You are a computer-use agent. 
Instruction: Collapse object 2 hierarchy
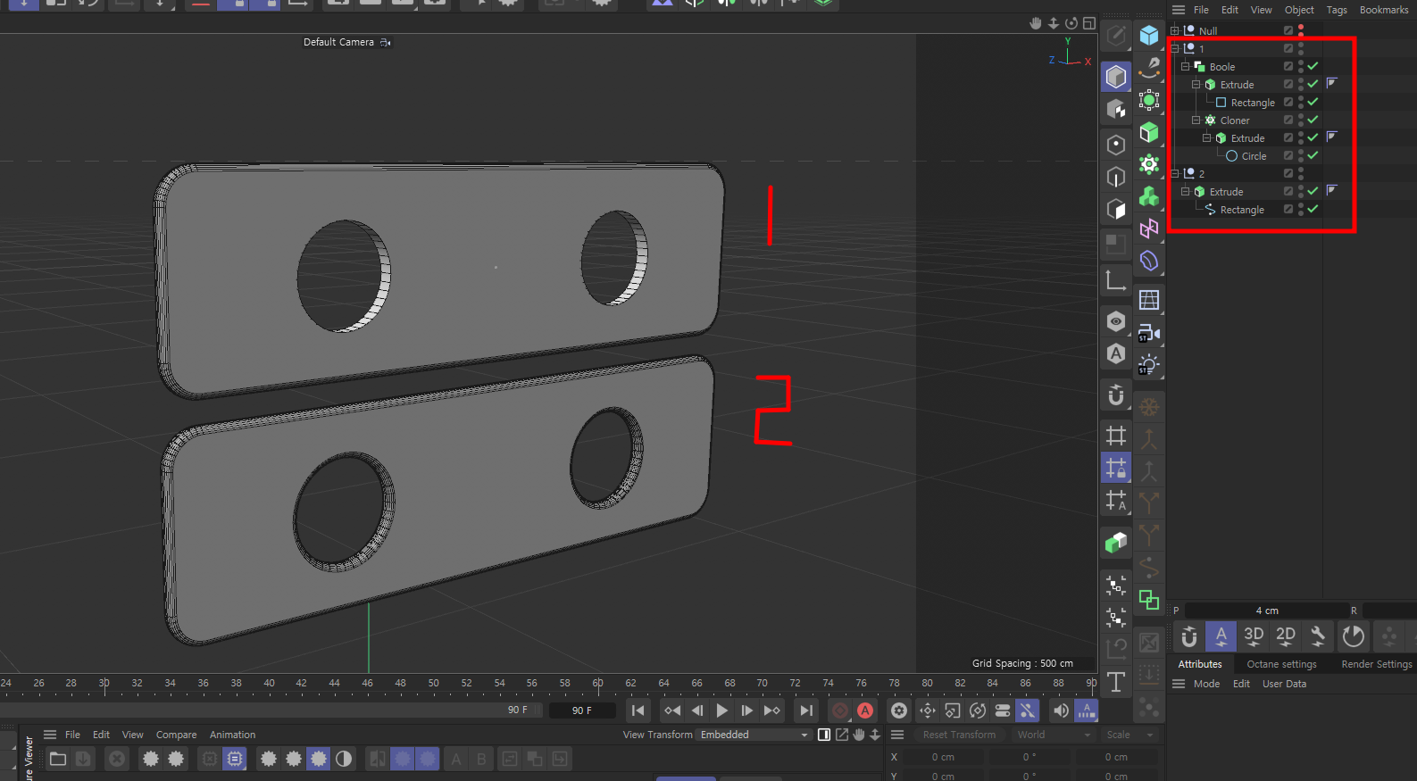click(1175, 173)
